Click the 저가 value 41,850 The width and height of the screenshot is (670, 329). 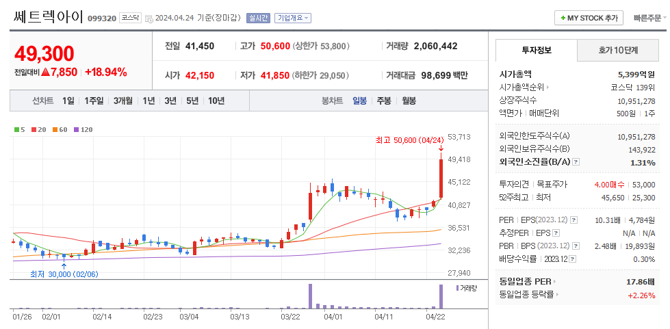(275, 76)
